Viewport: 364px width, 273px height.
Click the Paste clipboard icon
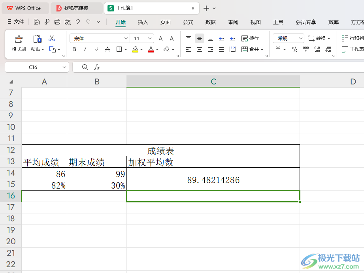pyautogui.click(x=37, y=39)
